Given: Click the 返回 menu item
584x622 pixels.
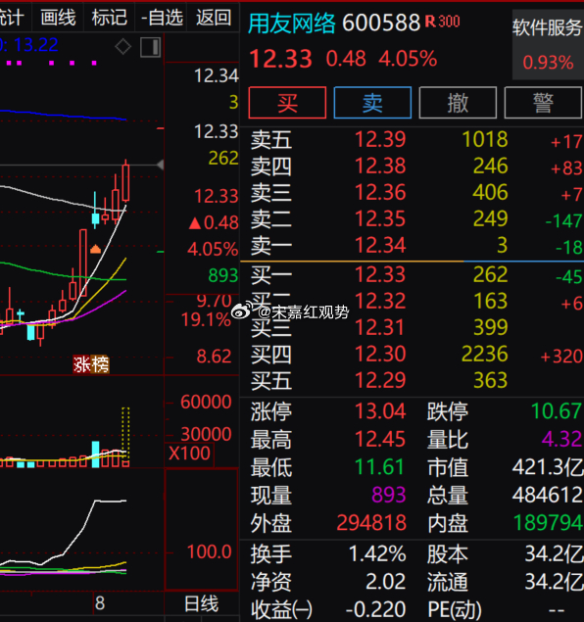Looking at the screenshot, I should pos(214,18).
